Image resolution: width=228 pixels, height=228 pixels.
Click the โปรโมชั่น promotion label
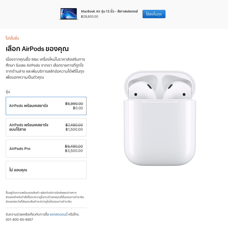(12, 38)
